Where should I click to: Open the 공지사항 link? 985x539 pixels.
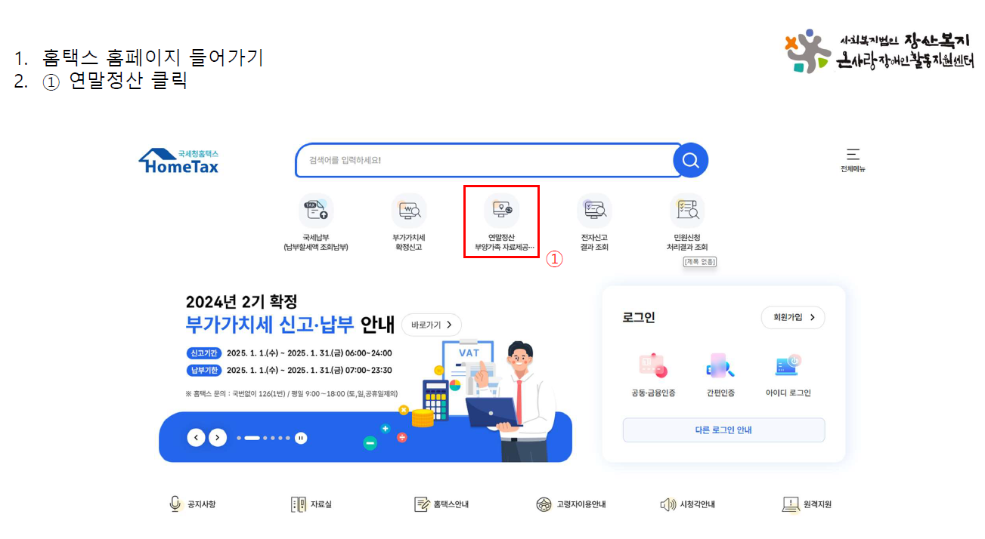[x=193, y=504]
